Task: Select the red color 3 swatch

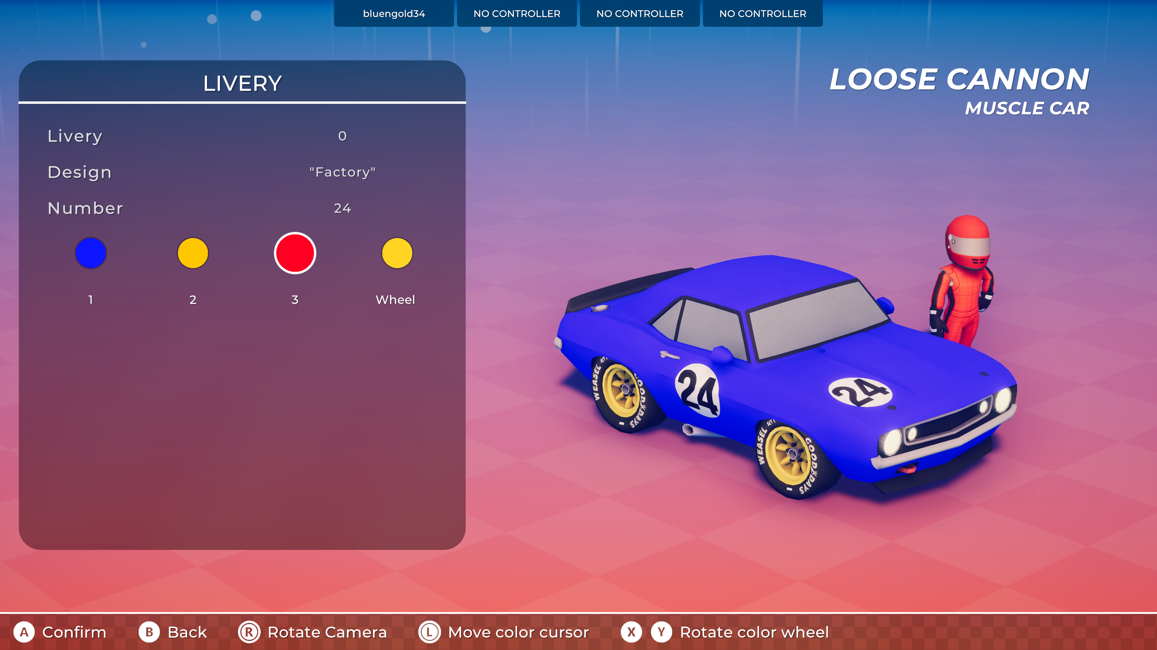Action: pos(295,253)
